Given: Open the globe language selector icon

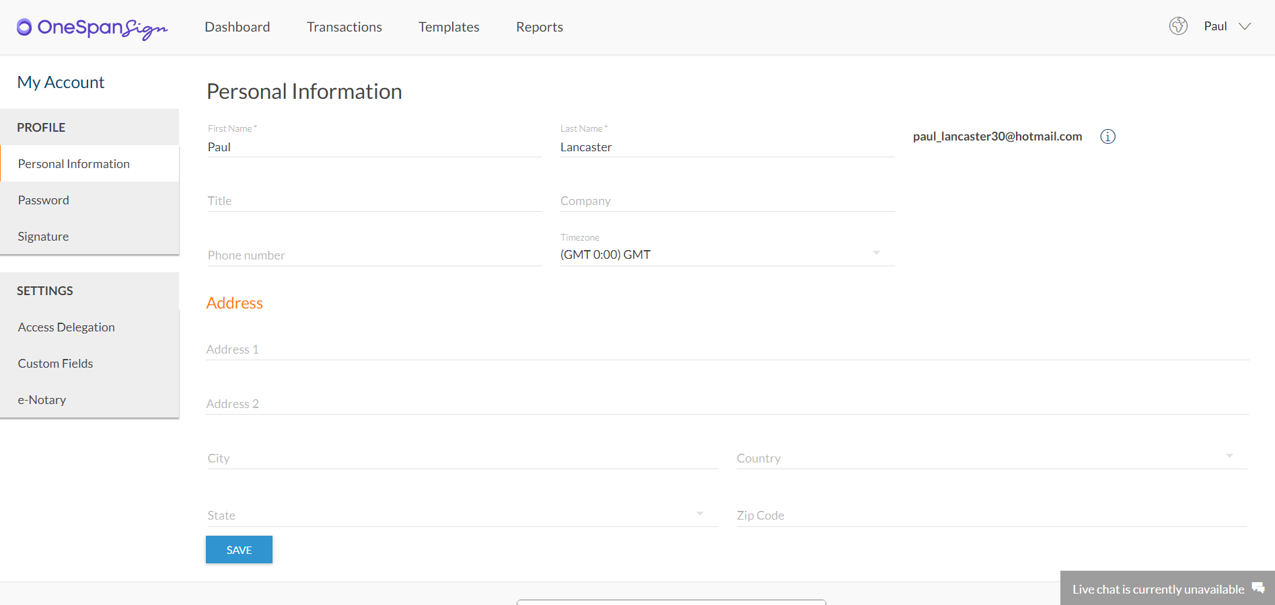Looking at the screenshot, I should pos(1178,26).
